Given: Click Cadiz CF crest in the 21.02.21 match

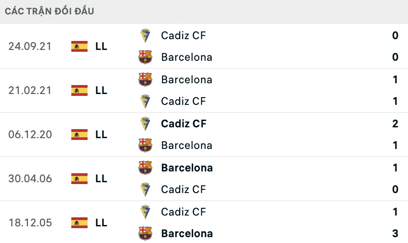Looking at the screenshot, I should pos(145,101).
